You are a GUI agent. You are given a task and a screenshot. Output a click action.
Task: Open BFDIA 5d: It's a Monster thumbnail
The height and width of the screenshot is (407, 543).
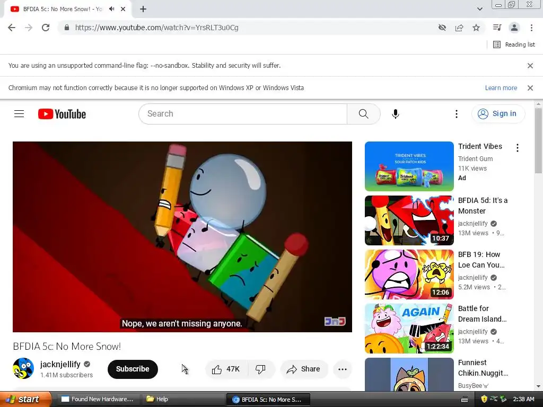pos(409,220)
